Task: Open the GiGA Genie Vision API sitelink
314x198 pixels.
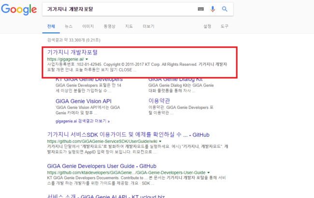Action: click(84, 101)
